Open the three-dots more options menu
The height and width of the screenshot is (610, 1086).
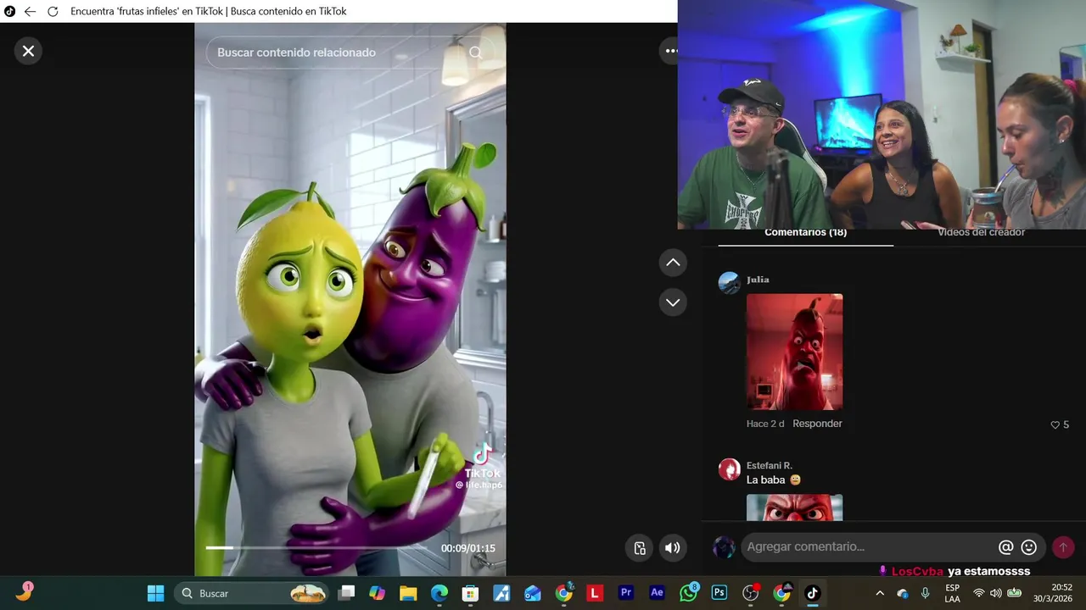(669, 51)
